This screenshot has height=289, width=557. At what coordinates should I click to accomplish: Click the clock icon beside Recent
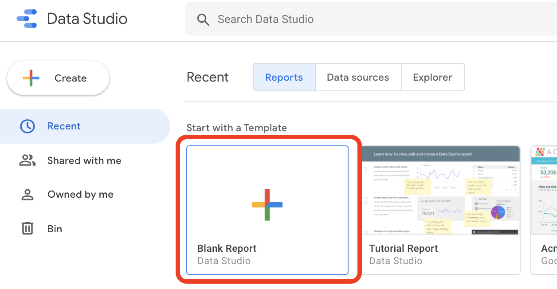click(27, 126)
